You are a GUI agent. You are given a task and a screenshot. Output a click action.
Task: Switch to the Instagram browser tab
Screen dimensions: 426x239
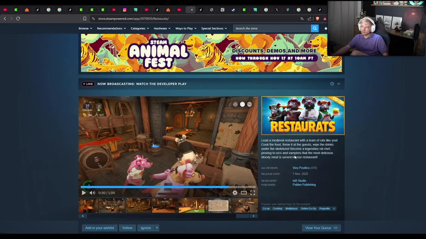click(x=124, y=10)
